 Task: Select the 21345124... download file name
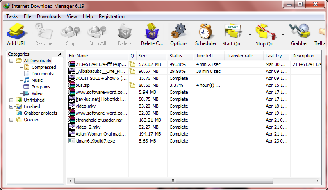(x=101, y=64)
